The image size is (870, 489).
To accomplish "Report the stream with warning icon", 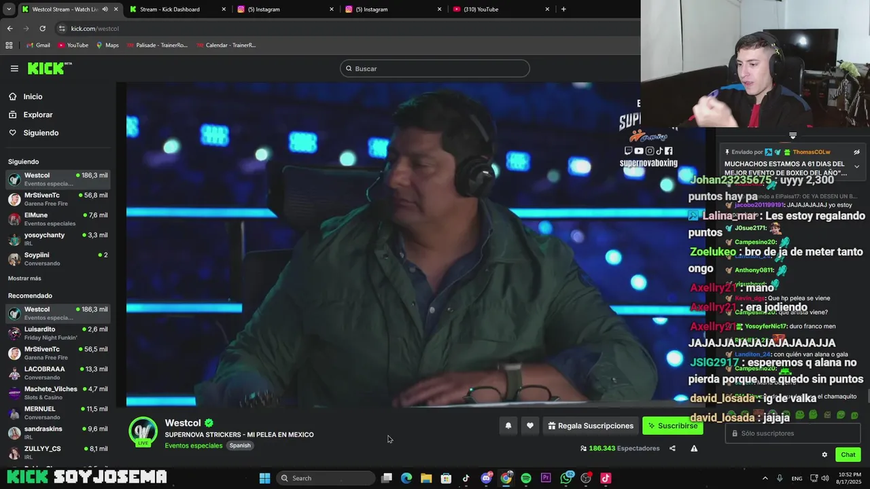I will [x=694, y=448].
